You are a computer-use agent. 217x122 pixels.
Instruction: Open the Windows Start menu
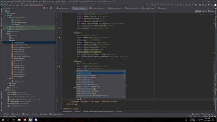[3, 120]
